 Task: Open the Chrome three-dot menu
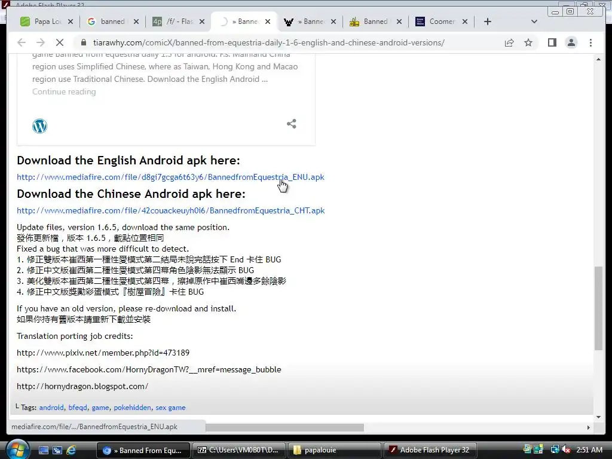(x=591, y=42)
